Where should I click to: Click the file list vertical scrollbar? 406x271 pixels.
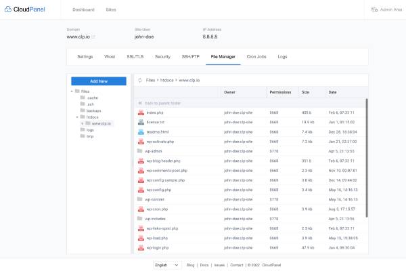tap(367, 156)
